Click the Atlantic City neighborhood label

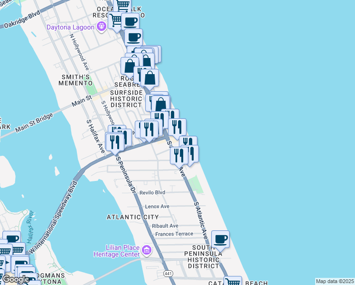(132, 217)
